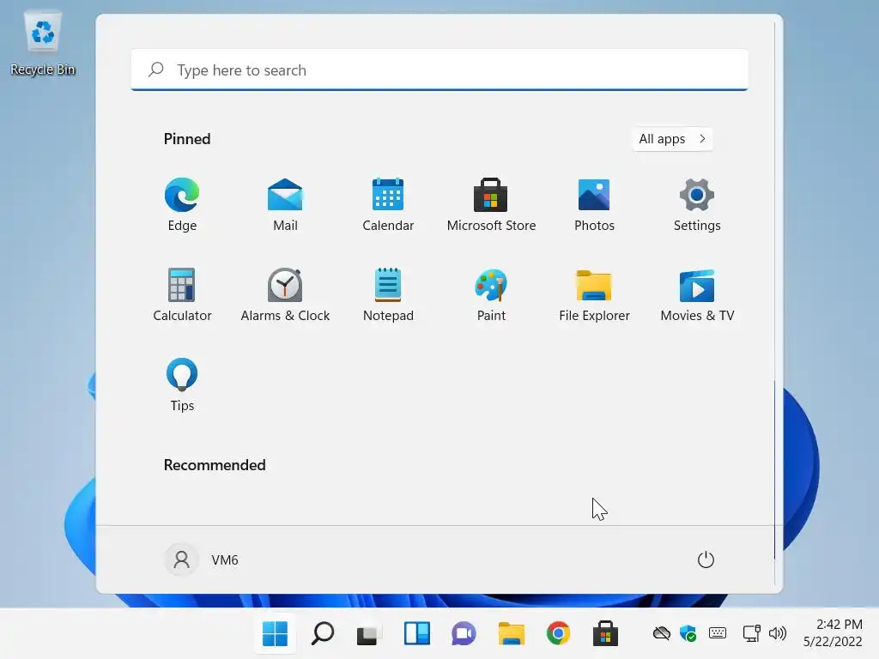The width and height of the screenshot is (879, 659).
Task: Open Teams Chat from taskbar
Action: pos(464,634)
